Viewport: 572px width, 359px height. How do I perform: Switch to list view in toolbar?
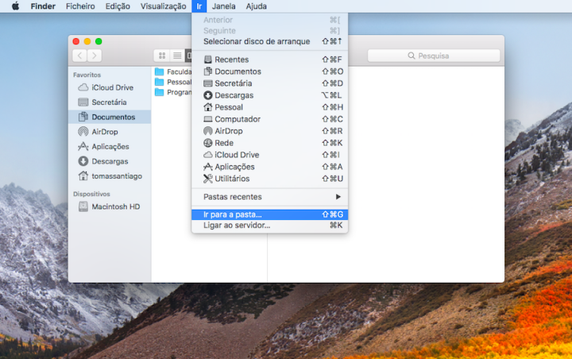click(x=176, y=56)
